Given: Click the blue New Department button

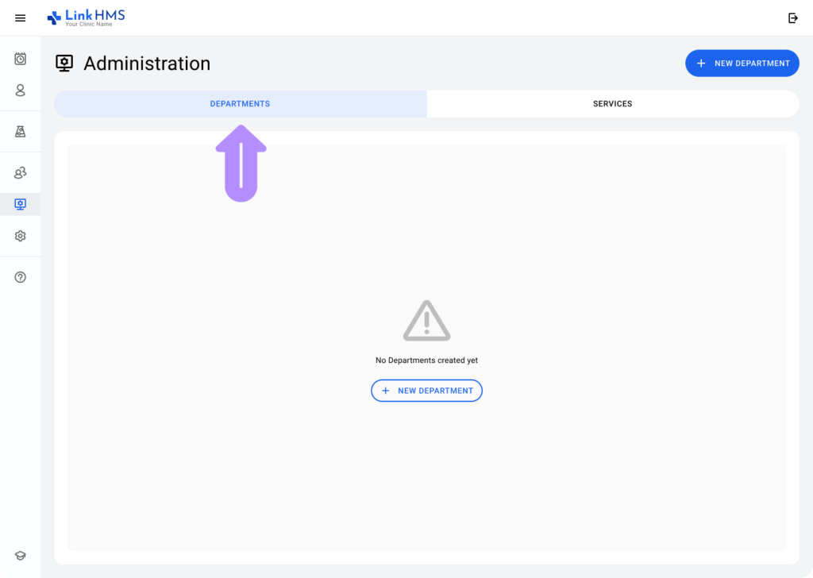Looking at the screenshot, I should (x=742, y=64).
